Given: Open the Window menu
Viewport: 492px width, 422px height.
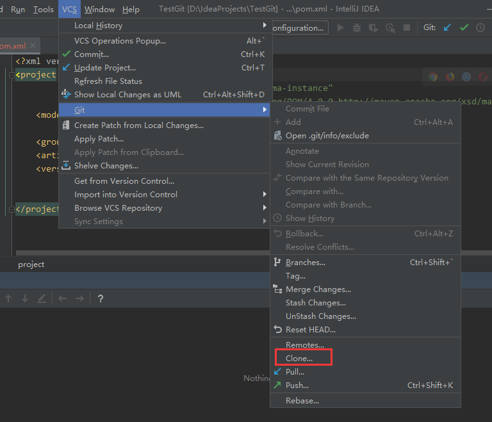Looking at the screenshot, I should pos(99,10).
